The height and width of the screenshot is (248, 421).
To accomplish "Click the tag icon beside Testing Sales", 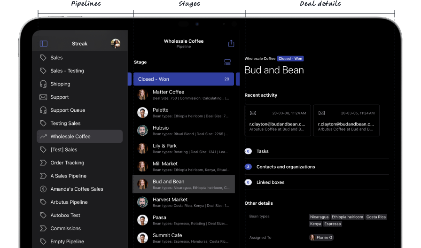I will (x=43, y=123).
